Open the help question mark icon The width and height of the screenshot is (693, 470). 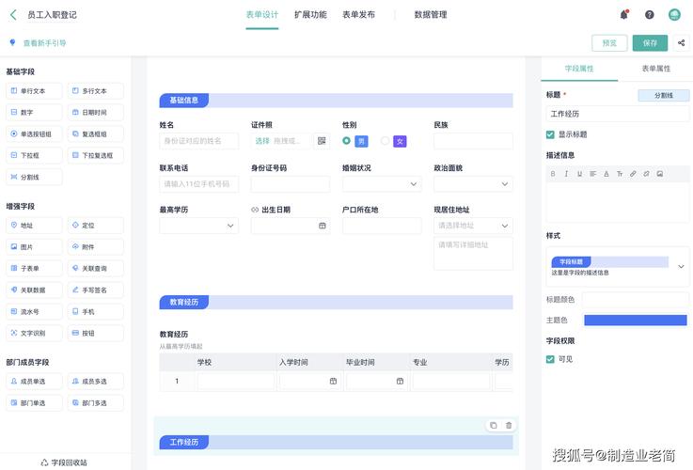pyautogui.click(x=649, y=15)
